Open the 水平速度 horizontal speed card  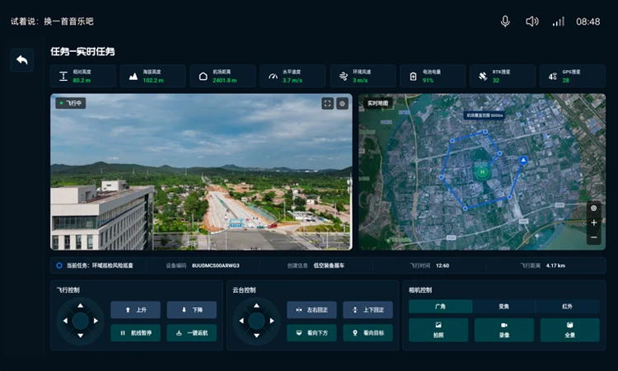pos(293,76)
